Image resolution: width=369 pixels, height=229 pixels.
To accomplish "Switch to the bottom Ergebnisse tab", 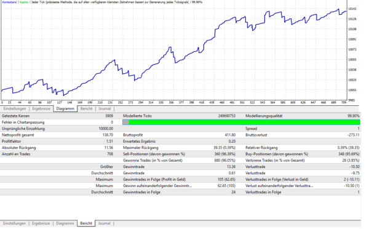I will coord(41,223).
